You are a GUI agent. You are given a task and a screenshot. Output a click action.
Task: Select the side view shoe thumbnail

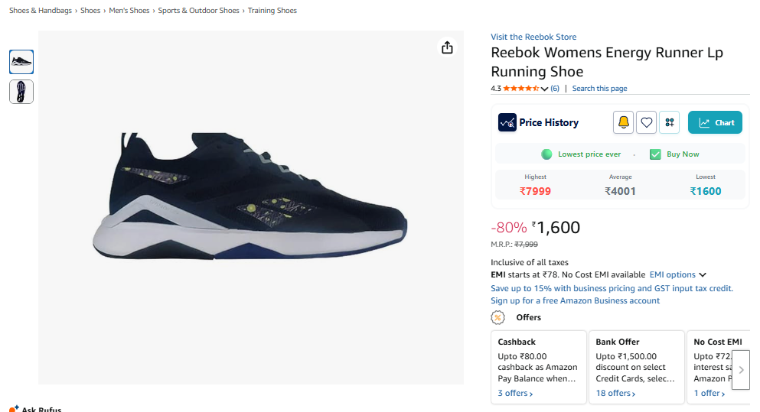pos(21,62)
